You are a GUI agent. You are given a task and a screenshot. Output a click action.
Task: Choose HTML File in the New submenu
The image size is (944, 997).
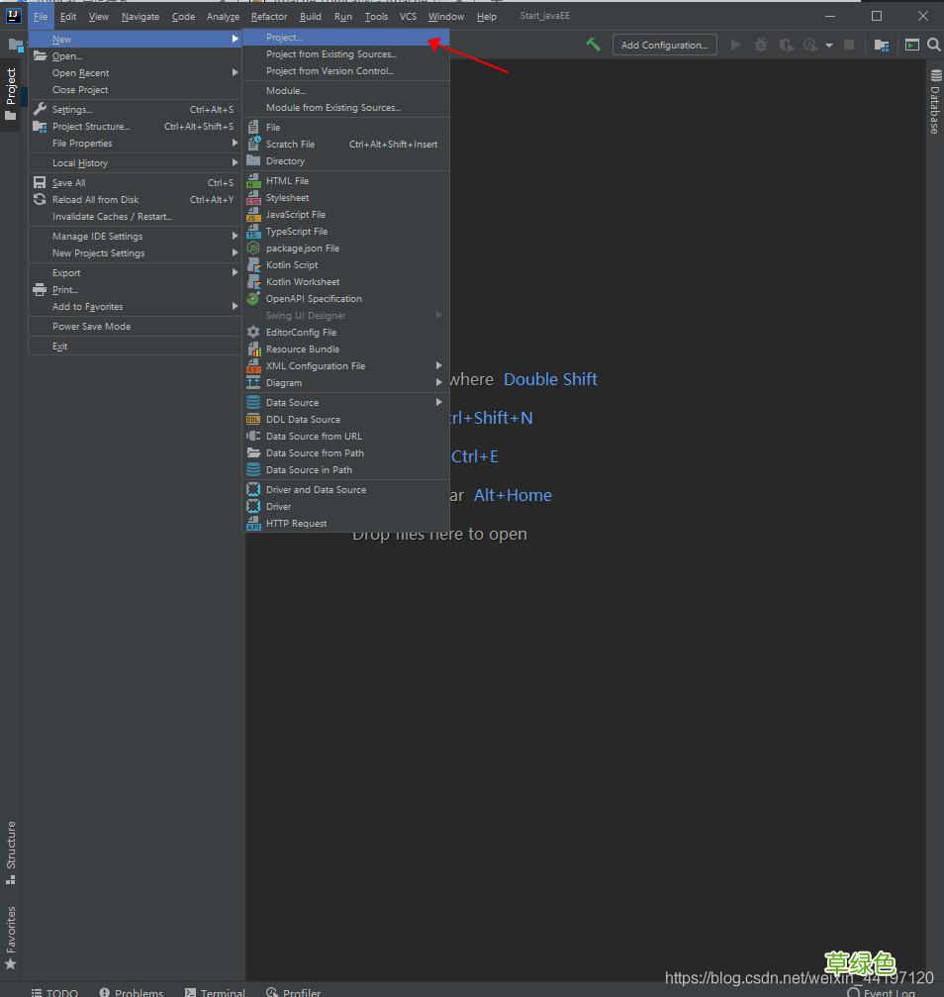tap(287, 181)
